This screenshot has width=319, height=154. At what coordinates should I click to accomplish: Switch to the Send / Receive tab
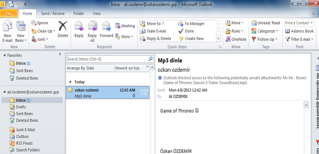[x=53, y=14]
